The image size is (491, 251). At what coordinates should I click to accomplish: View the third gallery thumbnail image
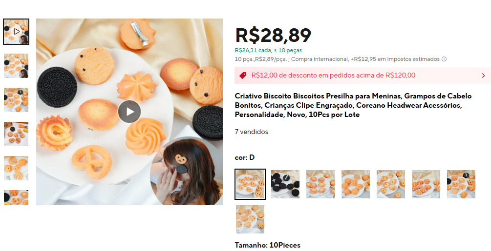pos(16,100)
